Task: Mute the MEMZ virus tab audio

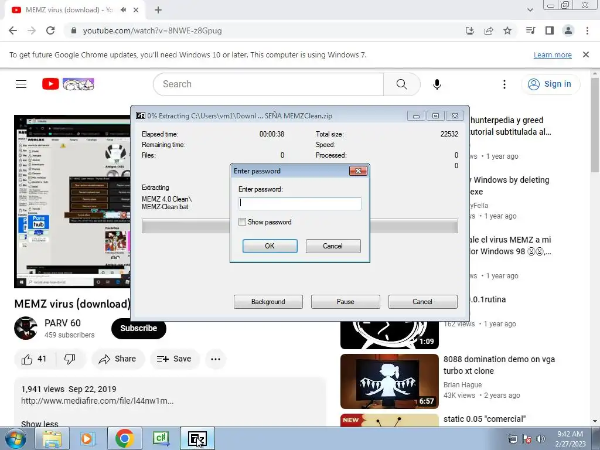Action: pyautogui.click(x=123, y=10)
